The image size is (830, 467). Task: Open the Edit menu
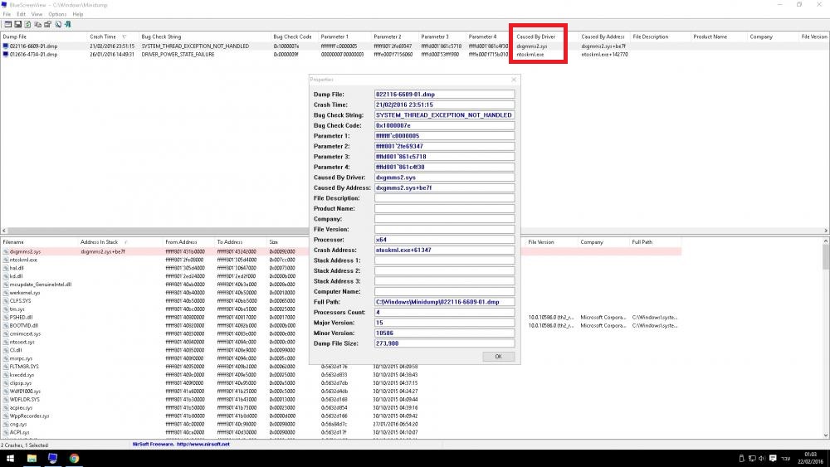pyautogui.click(x=22, y=14)
